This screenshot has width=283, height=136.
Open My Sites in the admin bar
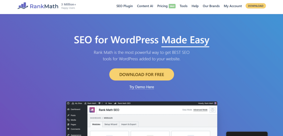click(x=77, y=103)
